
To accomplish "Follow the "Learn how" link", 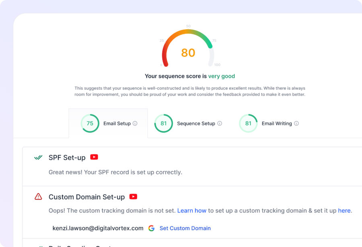I will [x=192, y=210].
